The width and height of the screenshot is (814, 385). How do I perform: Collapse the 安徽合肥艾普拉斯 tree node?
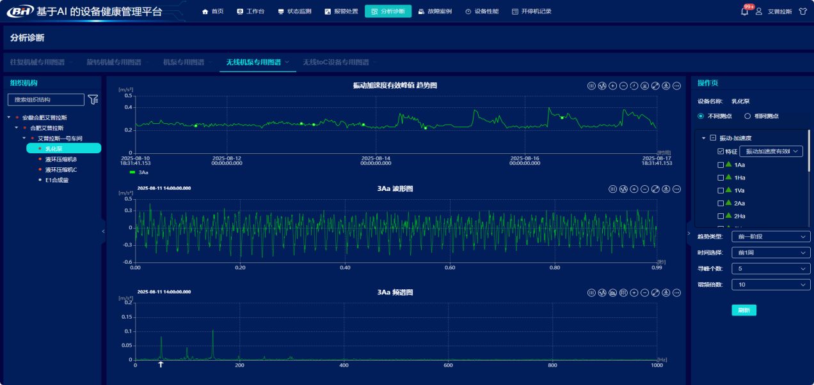9,117
